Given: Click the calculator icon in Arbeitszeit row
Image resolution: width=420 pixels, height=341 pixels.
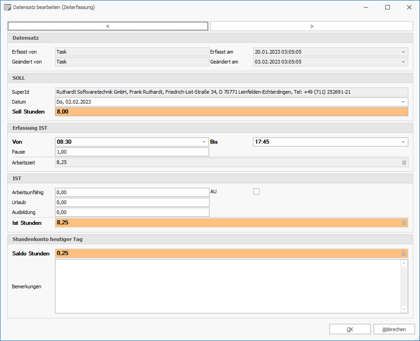Looking at the screenshot, I should click(404, 162).
